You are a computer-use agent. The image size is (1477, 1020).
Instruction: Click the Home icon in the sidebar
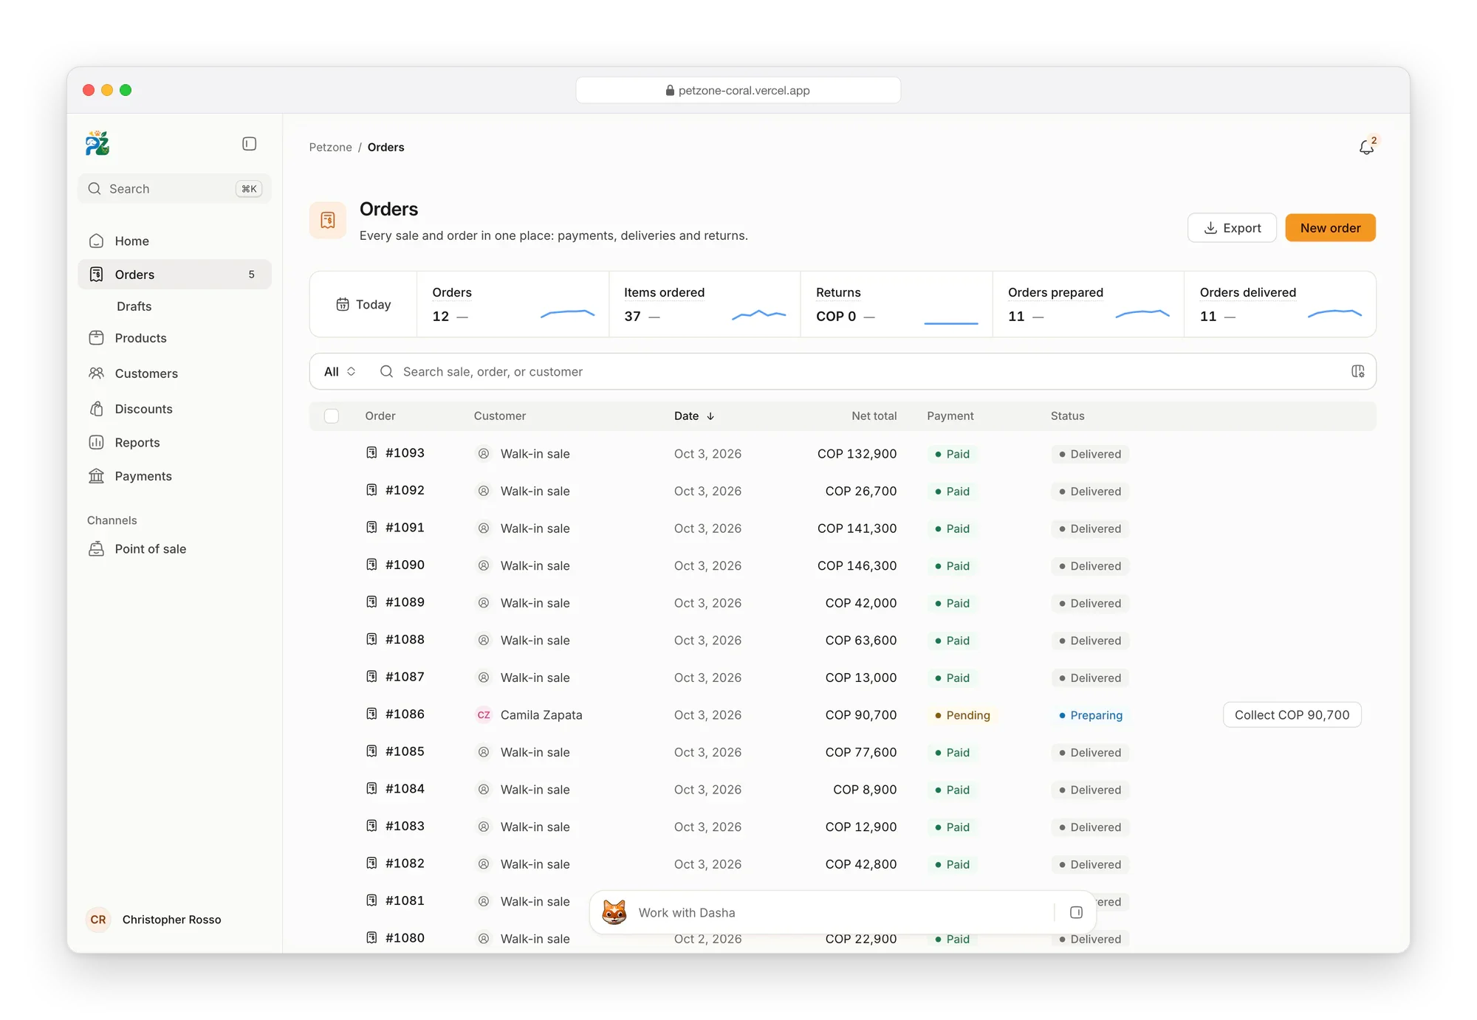pos(96,241)
